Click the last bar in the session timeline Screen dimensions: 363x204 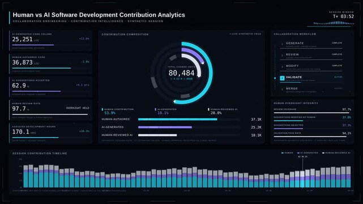click(348, 177)
